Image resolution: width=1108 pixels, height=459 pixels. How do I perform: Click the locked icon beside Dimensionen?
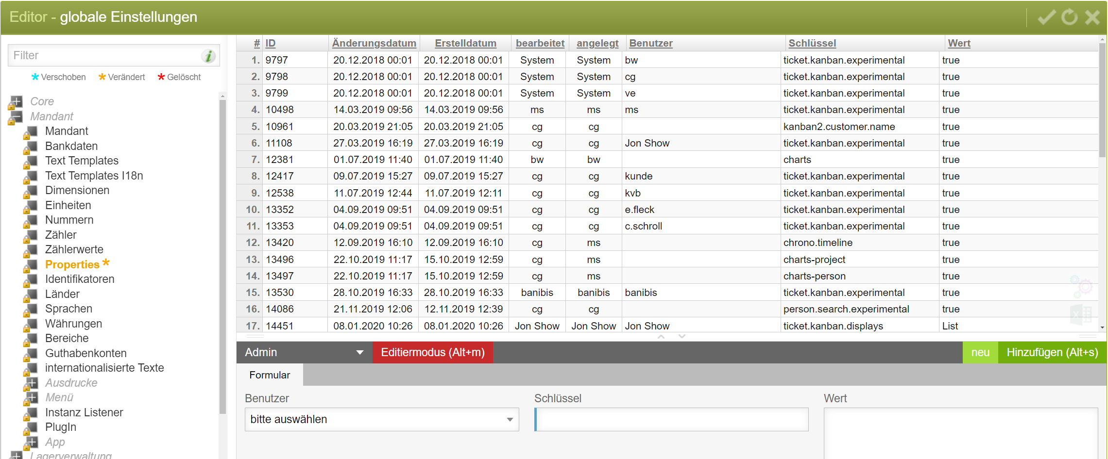[30, 191]
